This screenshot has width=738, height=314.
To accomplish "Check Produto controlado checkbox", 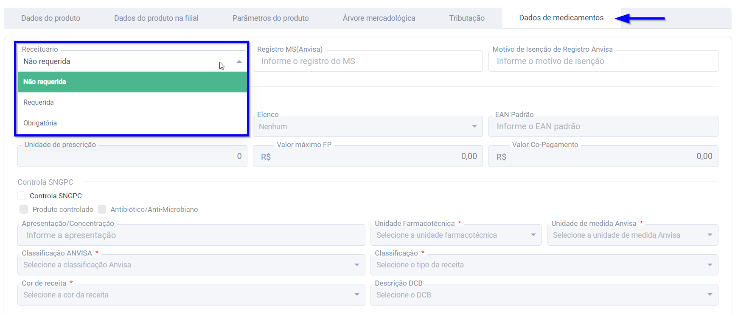I will pos(24,209).
